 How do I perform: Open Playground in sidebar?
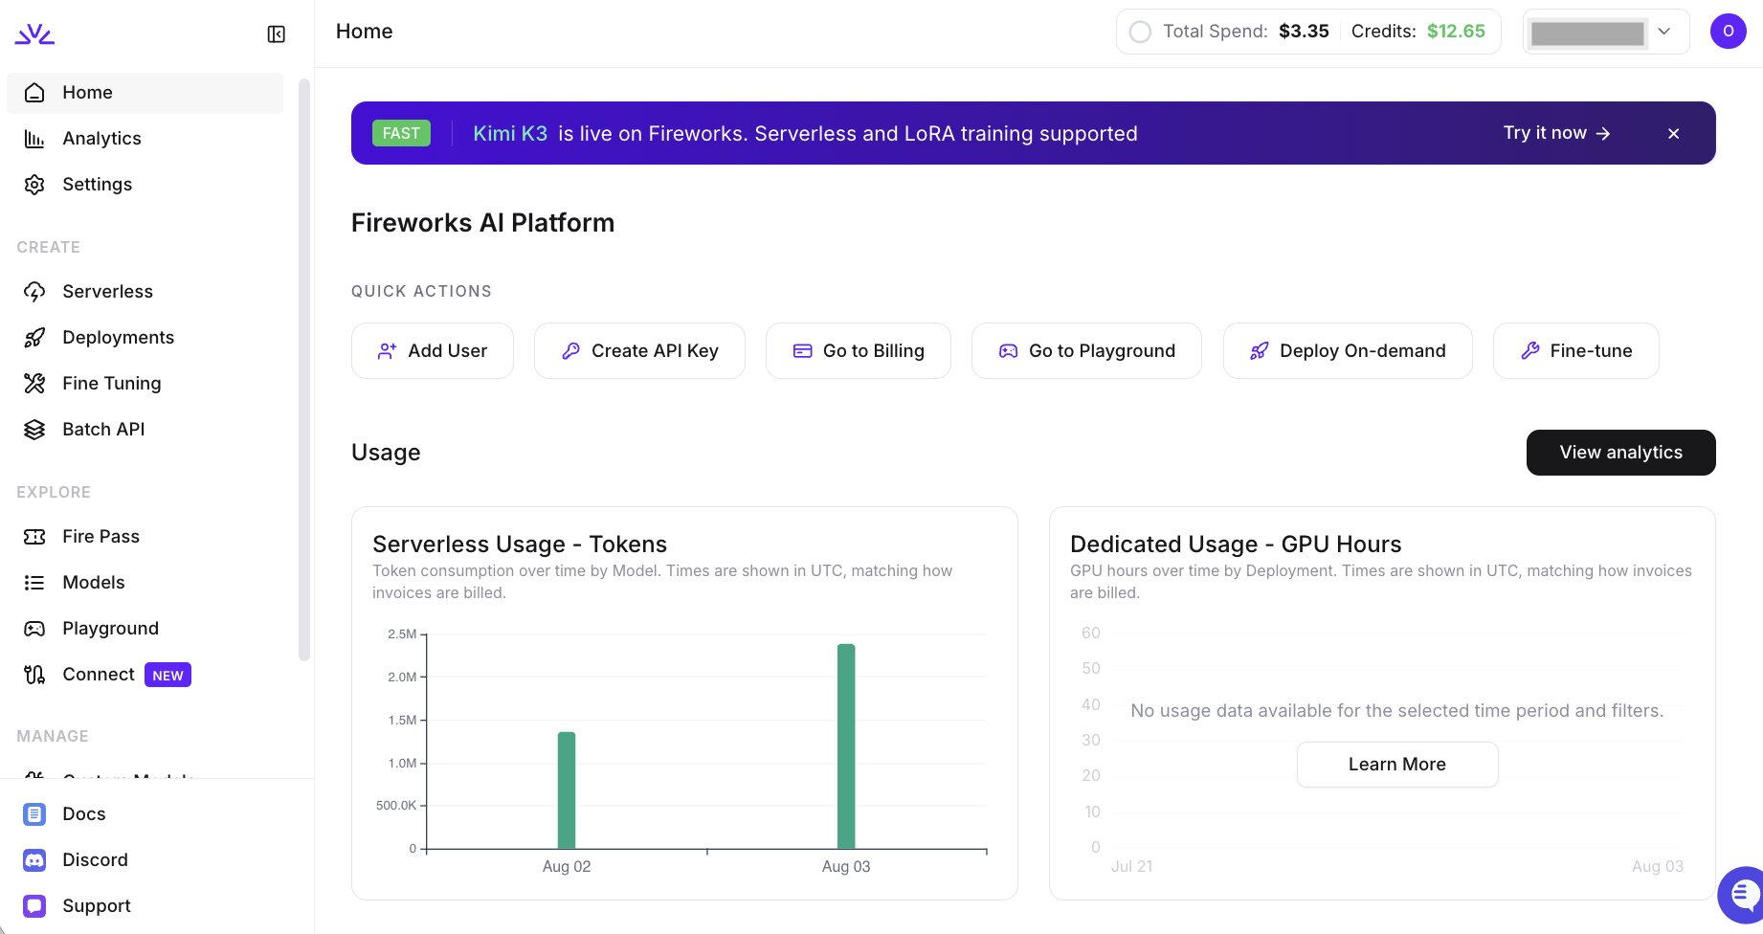click(x=145, y=629)
